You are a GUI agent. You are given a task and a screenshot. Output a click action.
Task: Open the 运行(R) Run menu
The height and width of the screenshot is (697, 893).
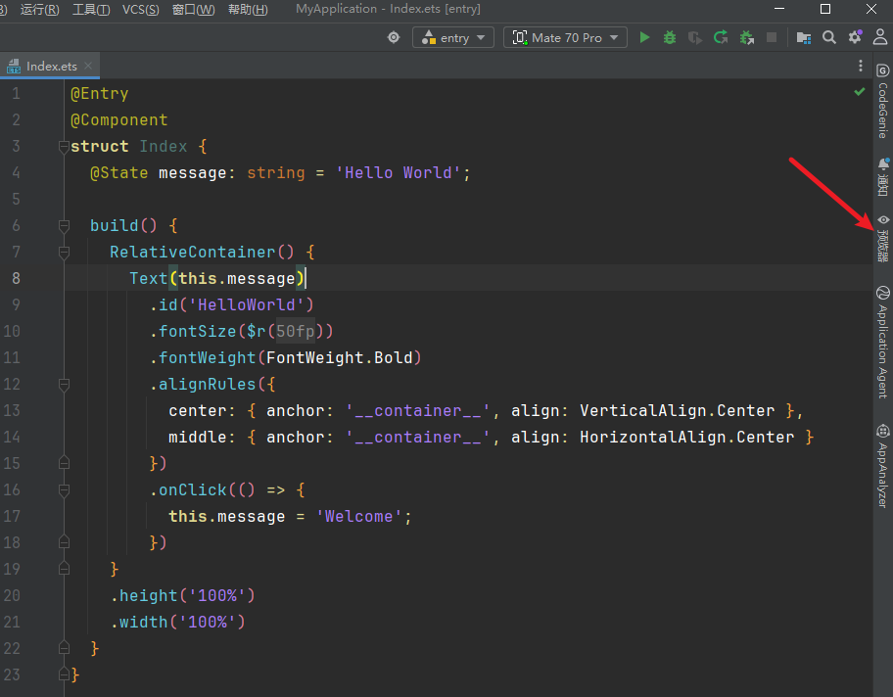(39, 10)
